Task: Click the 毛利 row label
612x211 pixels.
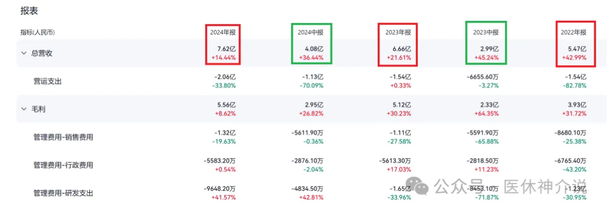Action: pyautogui.click(x=38, y=109)
